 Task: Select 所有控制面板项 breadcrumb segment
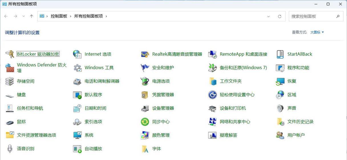coord(89,16)
